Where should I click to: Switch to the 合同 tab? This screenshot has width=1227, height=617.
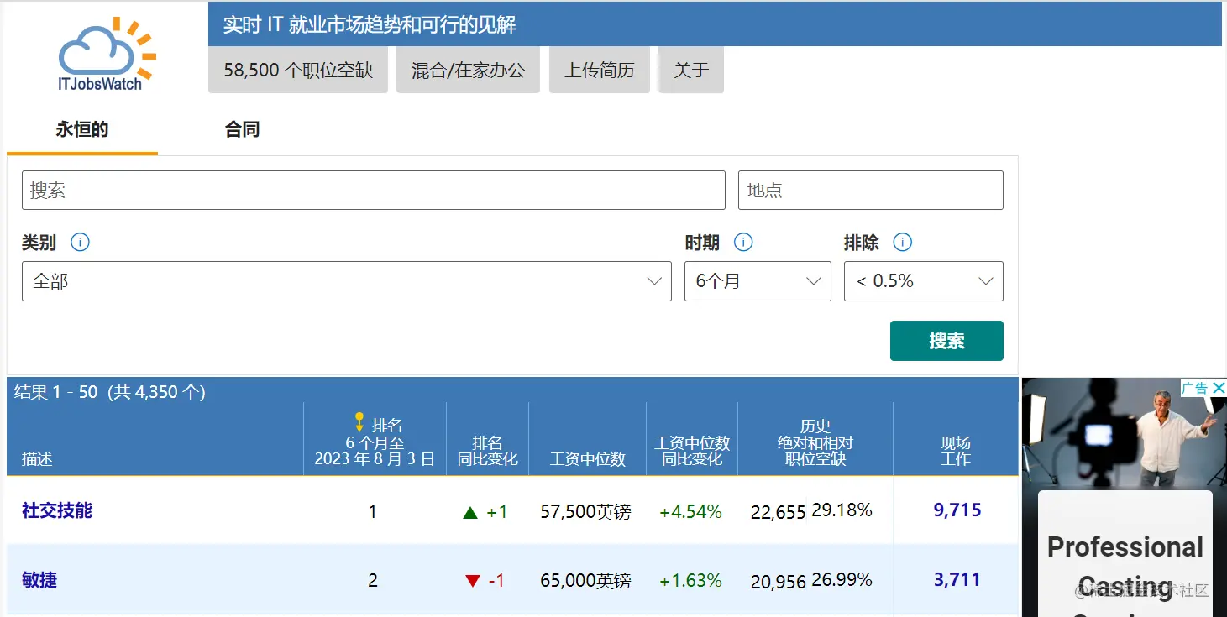pyautogui.click(x=242, y=129)
